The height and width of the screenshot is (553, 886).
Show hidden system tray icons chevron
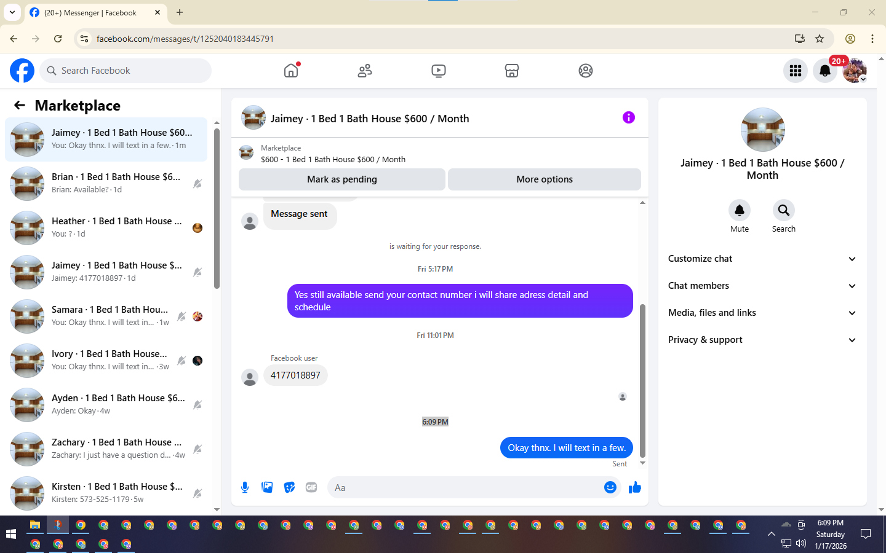point(771,534)
